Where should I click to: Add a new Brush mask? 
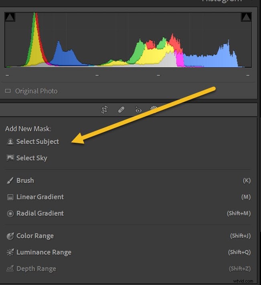coord(25,180)
